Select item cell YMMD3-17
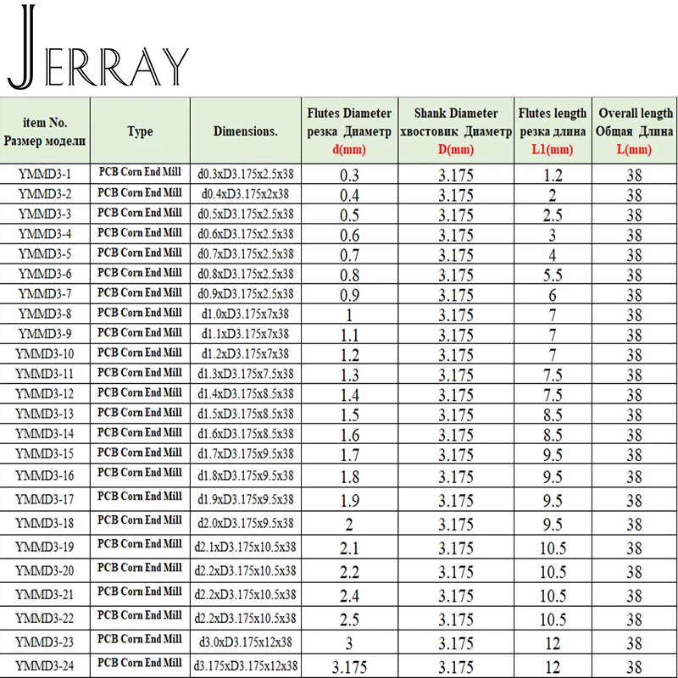This screenshot has width=678, height=678. pyautogui.click(x=45, y=499)
